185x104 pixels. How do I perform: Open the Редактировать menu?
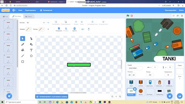tap(30, 10)
